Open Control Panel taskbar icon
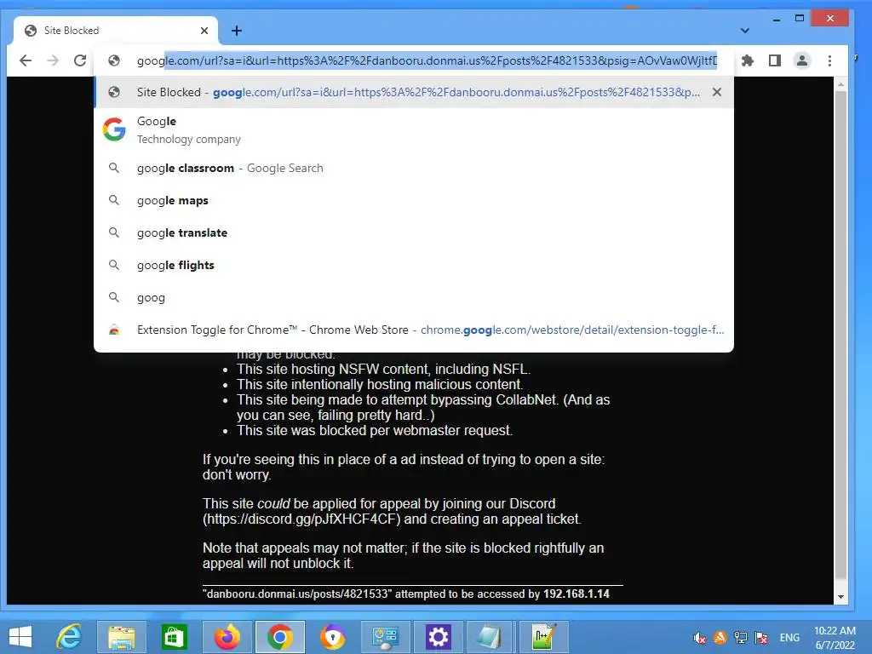The height and width of the screenshot is (654, 872). tap(386, 637)
